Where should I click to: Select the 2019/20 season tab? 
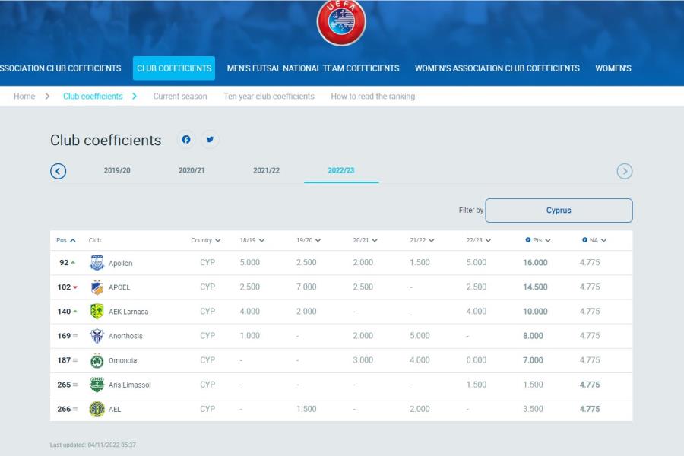[x=117, y=170]
